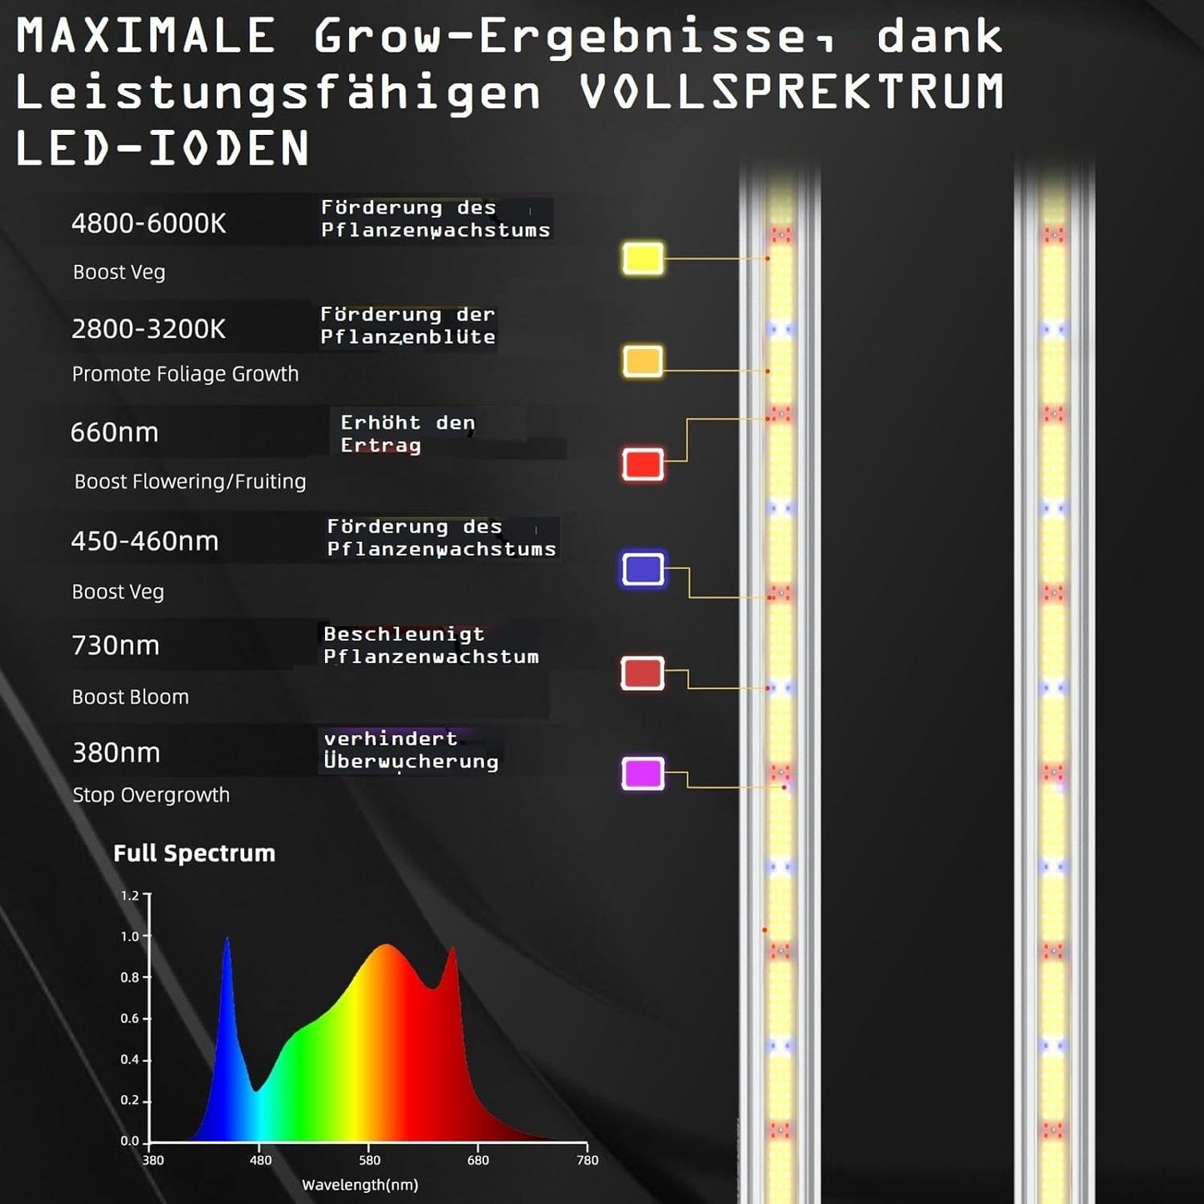Click the red 660nm LED swatch
This screenshot has width=1204, height=1204.
pos(642,464)
